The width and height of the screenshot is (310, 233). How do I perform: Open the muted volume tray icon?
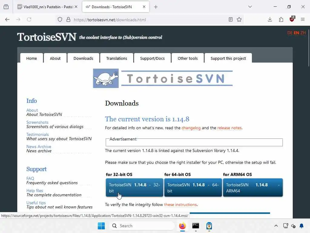293,226
